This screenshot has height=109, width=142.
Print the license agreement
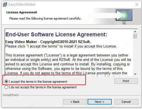126,81
